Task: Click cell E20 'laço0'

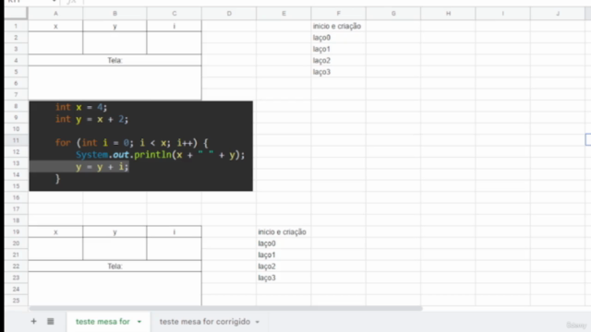Action: point(283,243)
